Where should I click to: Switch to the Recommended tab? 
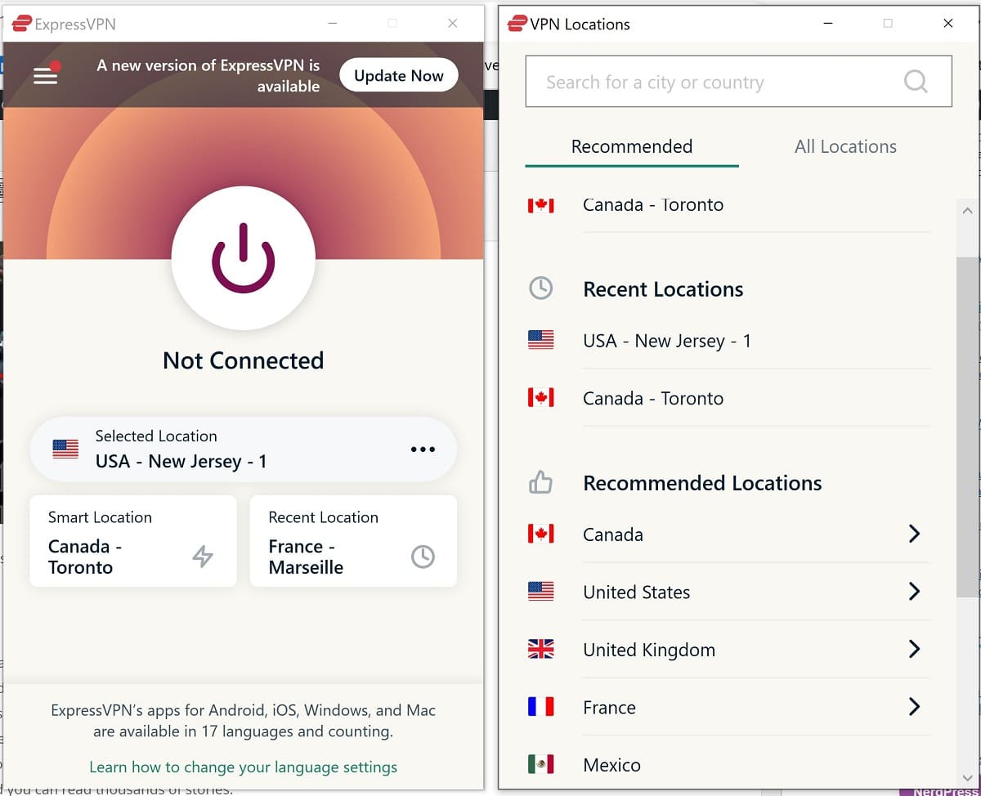click(632, 146)
